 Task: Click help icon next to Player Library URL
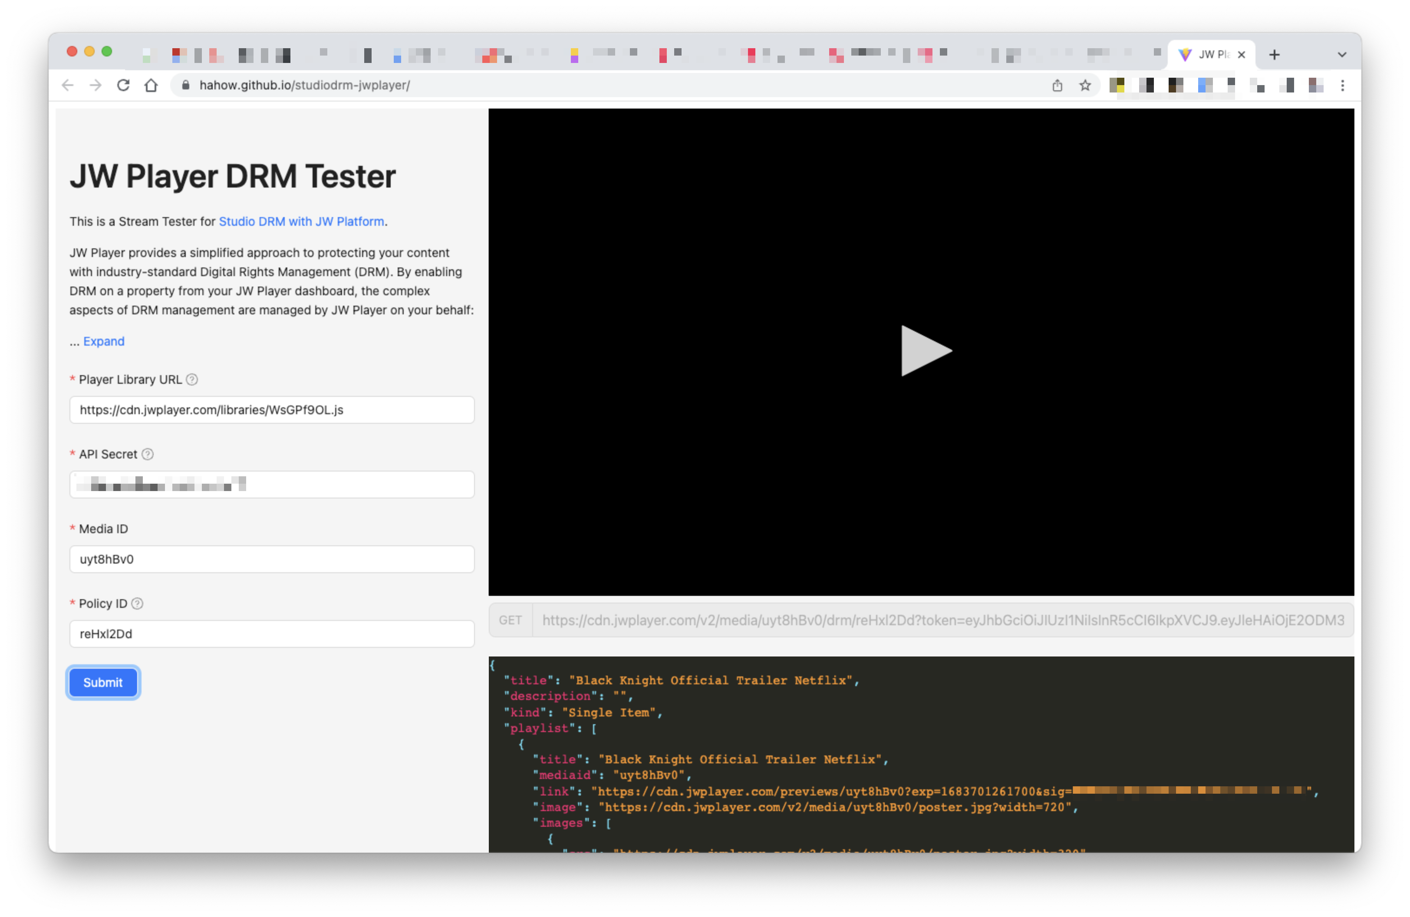coord(192,380)
